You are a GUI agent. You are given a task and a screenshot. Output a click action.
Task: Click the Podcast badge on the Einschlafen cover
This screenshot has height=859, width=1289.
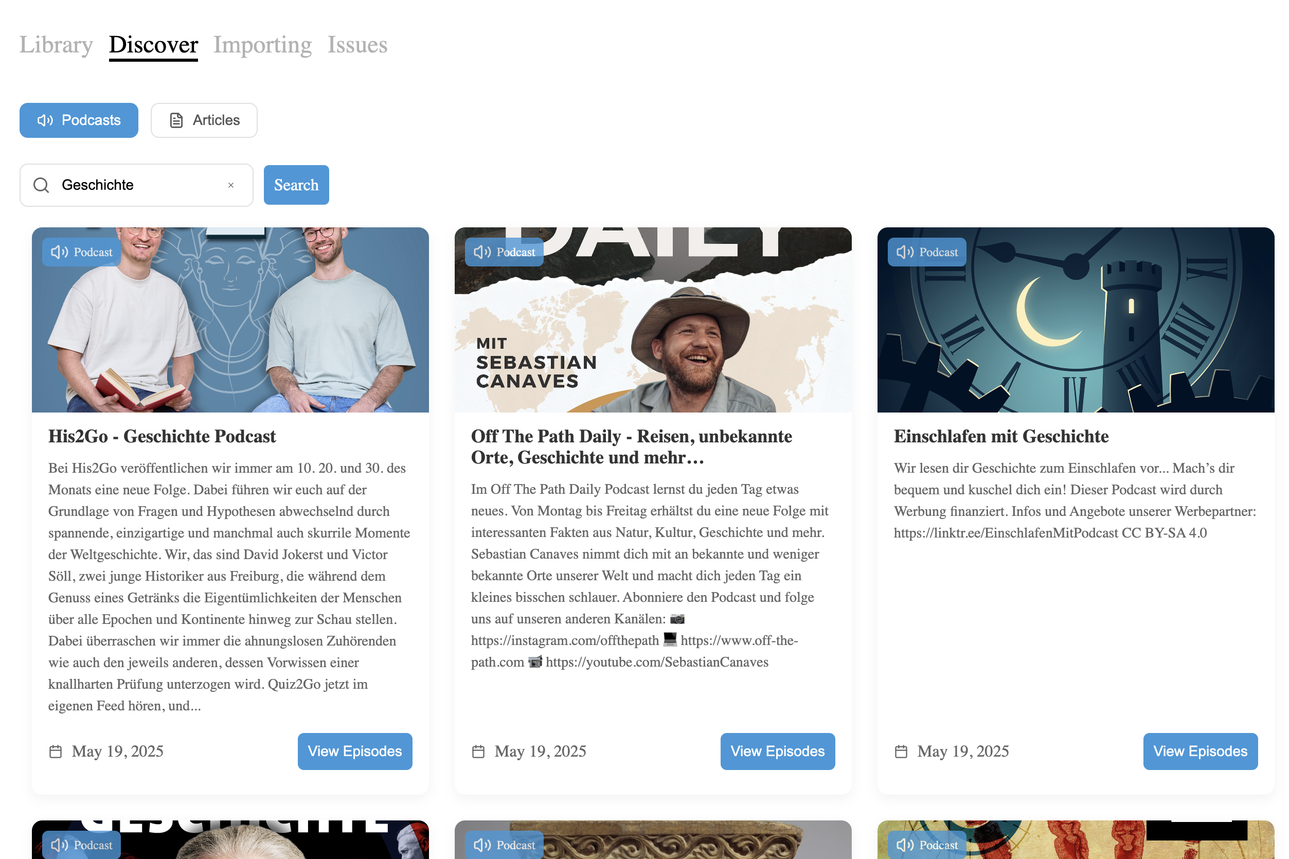click(927, 252)
